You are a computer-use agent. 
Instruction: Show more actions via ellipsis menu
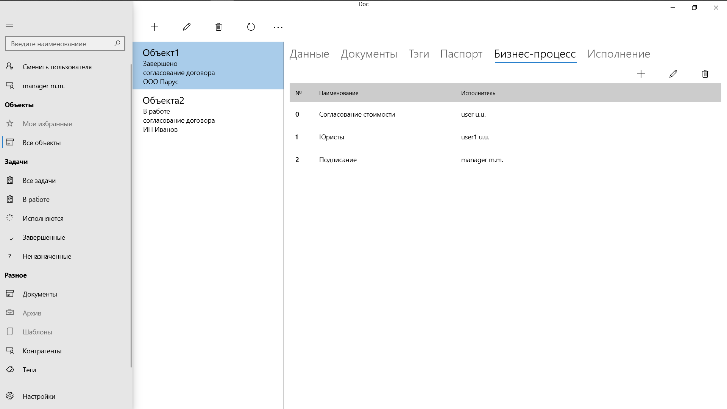click(278, 27)
